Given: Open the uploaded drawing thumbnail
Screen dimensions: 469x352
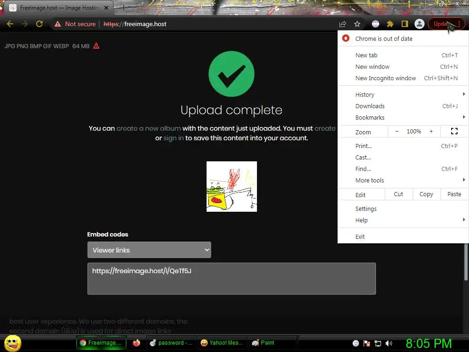Looking at the screenshot, I should tap(231, 187).
